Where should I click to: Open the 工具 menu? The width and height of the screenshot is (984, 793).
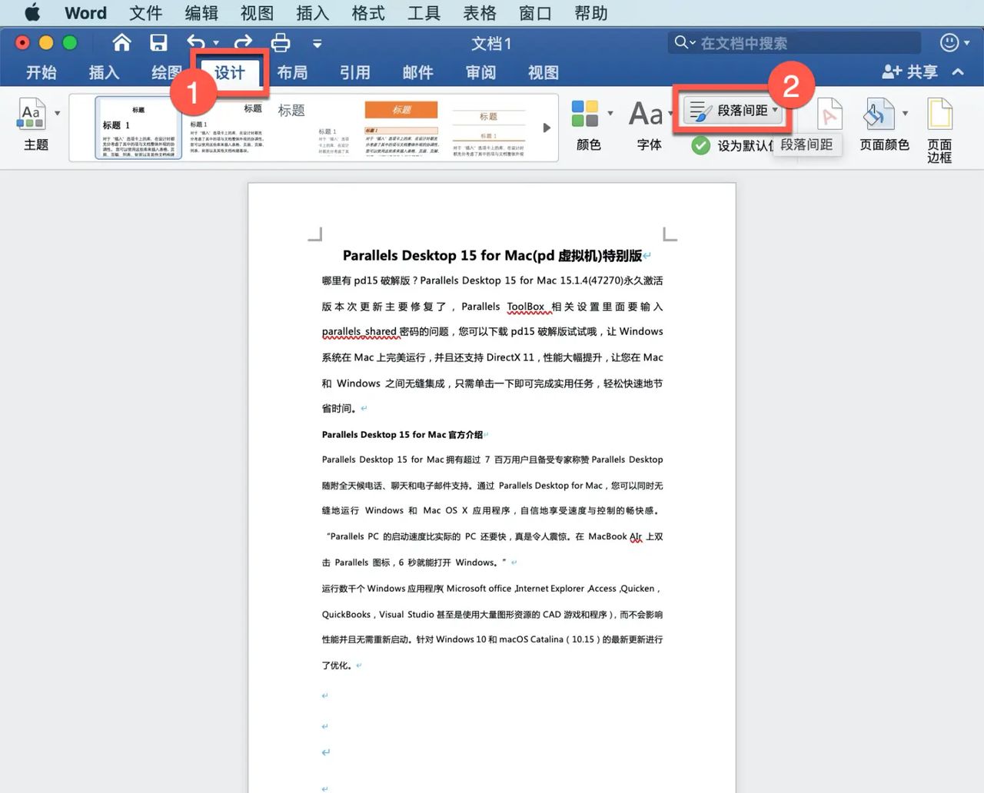424,13
